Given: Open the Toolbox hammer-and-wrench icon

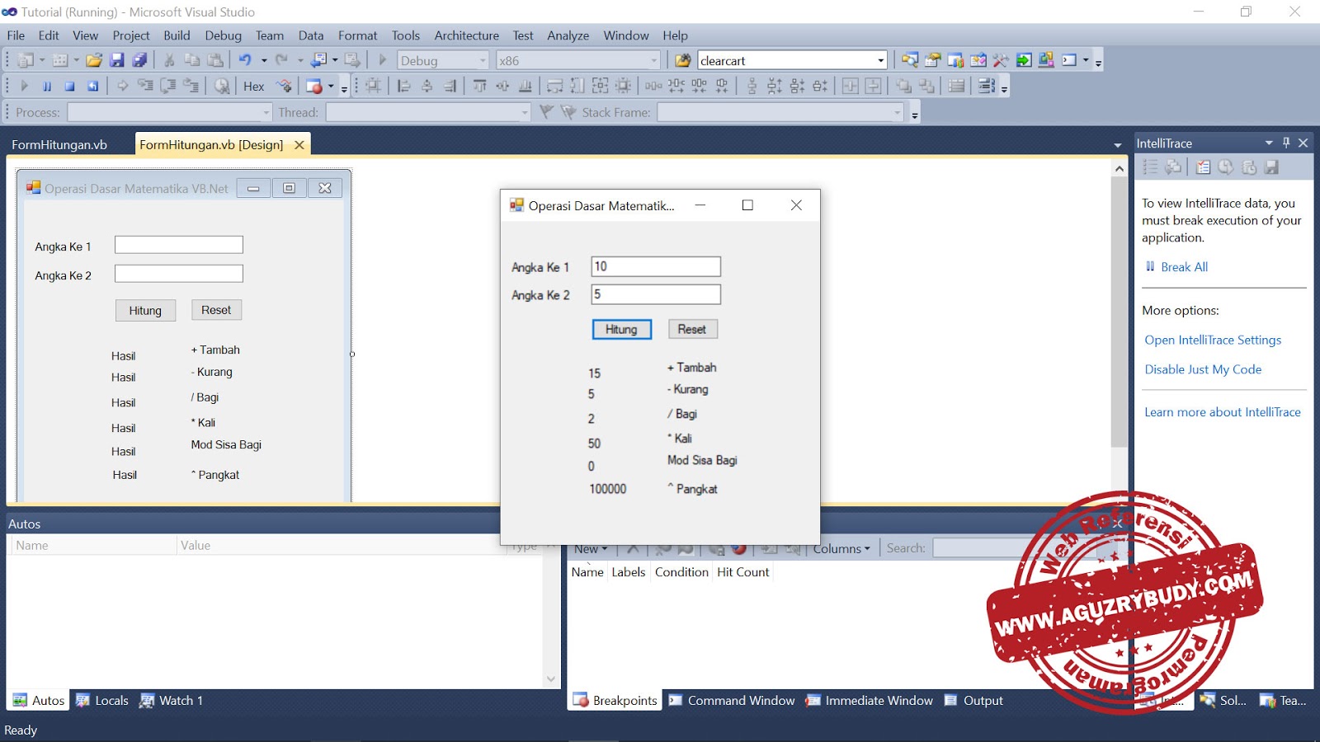Looking at the screenshot, I should pos(1001,60).
